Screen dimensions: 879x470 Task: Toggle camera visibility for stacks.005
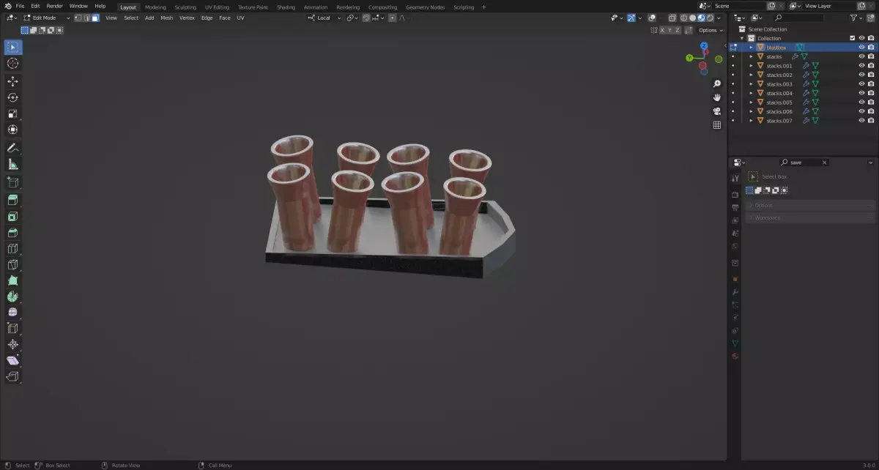tap(870, 101)
